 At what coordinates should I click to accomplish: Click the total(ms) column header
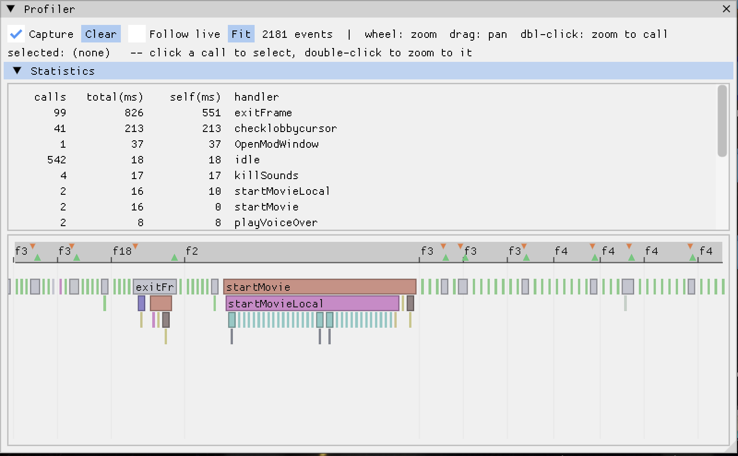115,97
